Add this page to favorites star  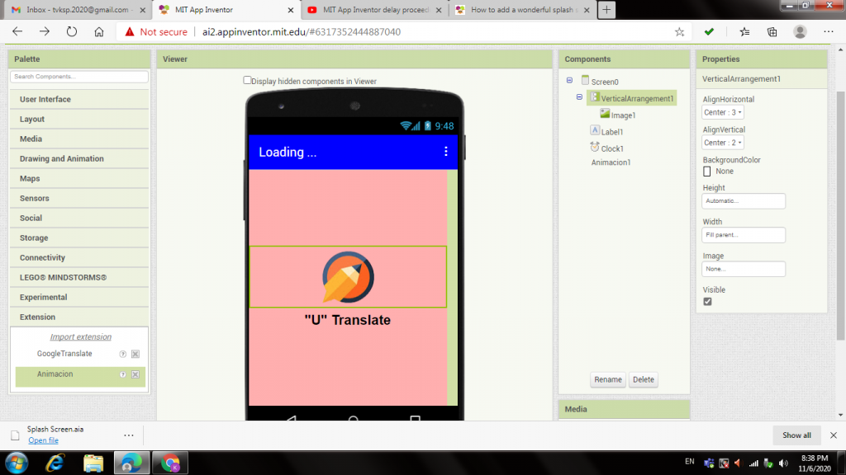tap(679, 32)
